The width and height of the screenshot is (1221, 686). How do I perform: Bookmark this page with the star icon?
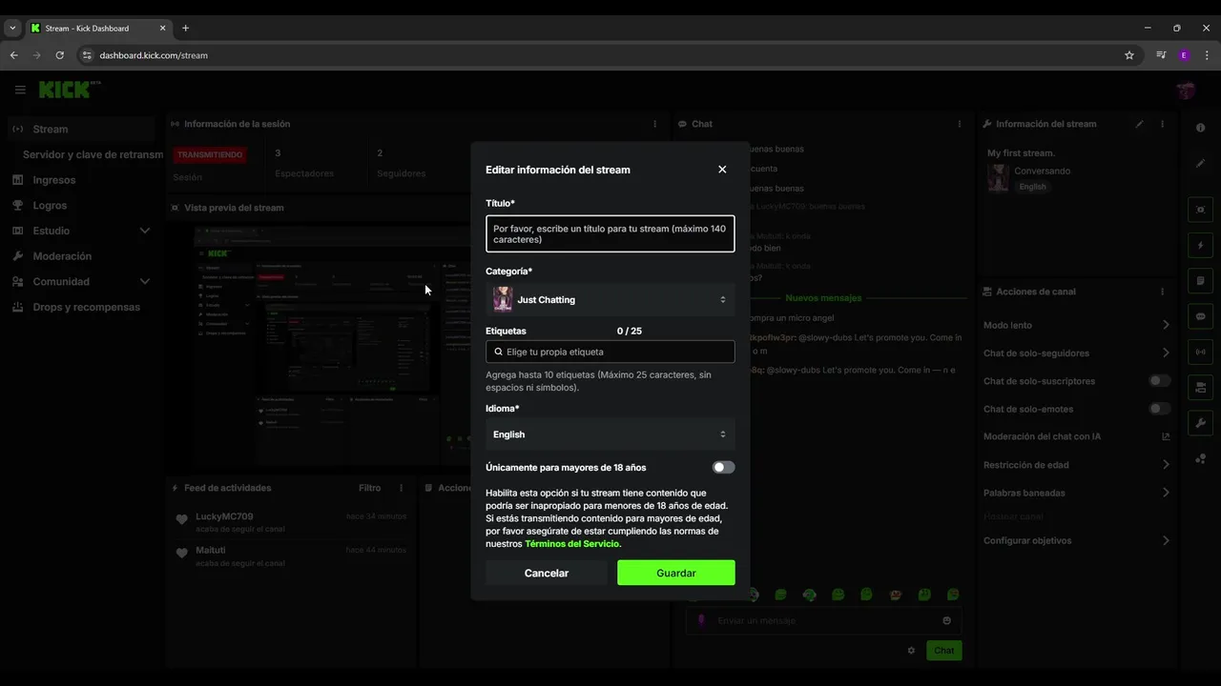tap(1129, 55)
